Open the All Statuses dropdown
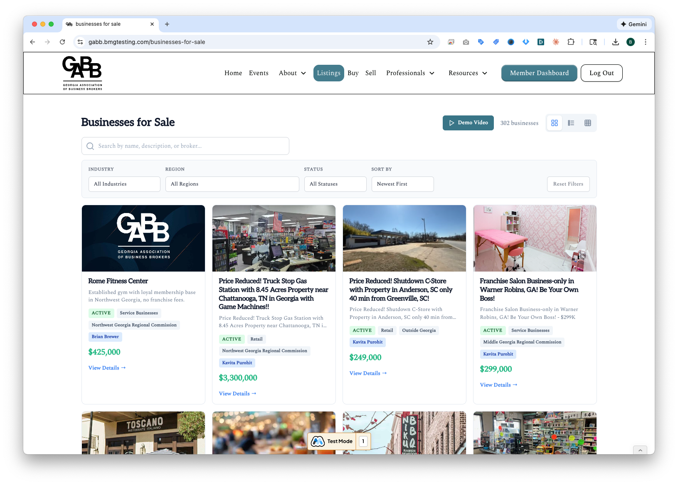 point(335,184)
